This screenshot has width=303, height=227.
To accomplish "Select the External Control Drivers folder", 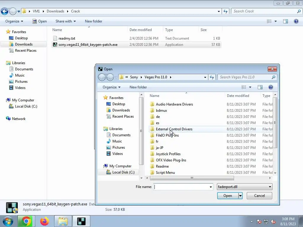I will 174,129.
